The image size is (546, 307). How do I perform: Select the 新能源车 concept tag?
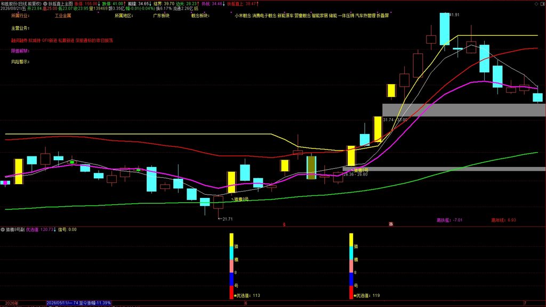click(286, 15)
